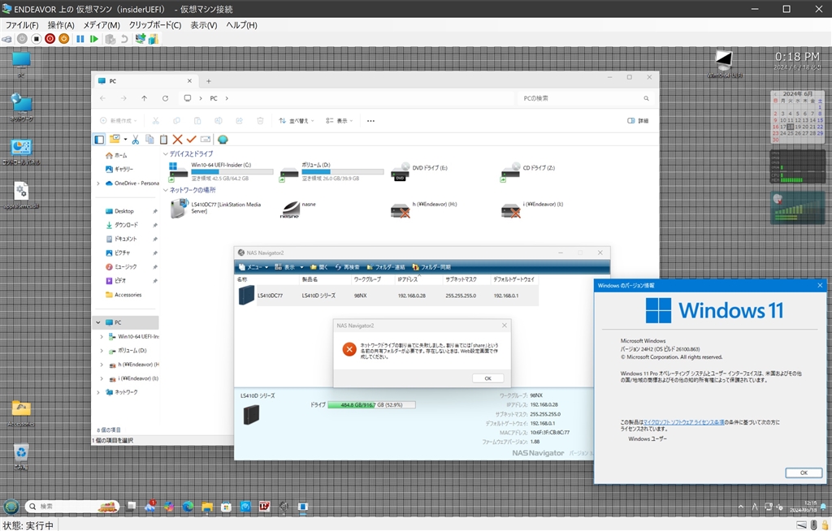The image size is (832, 531).
Task: Open ダウンロード in navigation pane
Action: [x=126, y=225]
